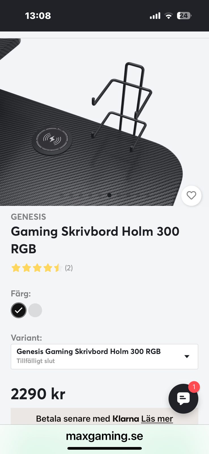This screenshot has height=454, width=209.
Task: Tap the 13:08 clock in status bar
Action: pyautogui.click(x=38, y=16)
